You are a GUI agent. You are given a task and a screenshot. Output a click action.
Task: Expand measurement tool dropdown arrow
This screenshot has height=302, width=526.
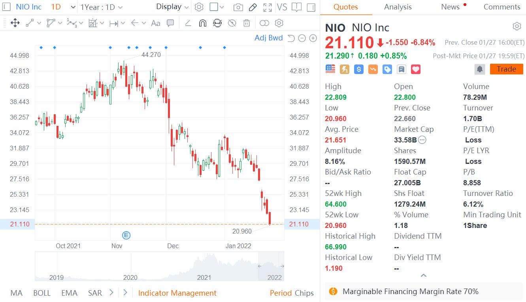(x=102, y=23)
